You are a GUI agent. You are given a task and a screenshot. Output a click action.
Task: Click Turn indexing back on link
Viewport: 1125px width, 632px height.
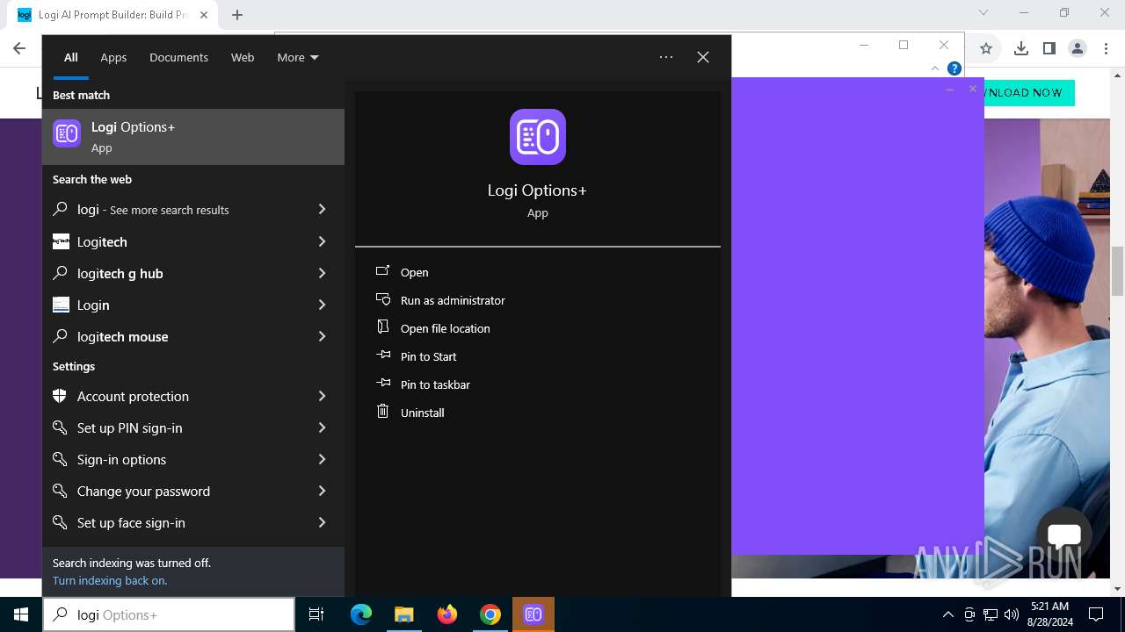[x=110, y=580]
